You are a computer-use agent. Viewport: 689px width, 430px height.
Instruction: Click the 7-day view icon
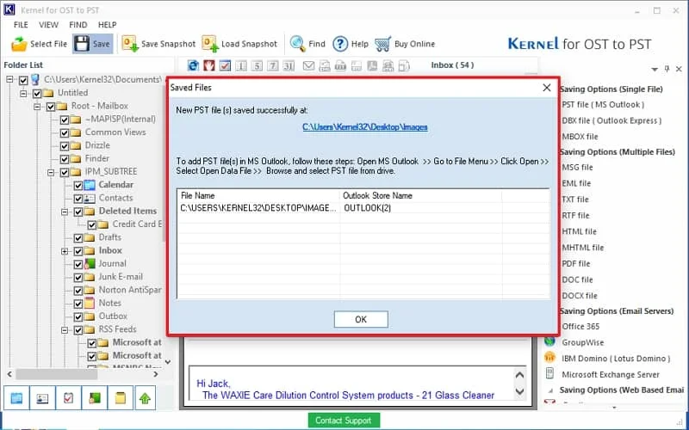(x=273, y=66)
